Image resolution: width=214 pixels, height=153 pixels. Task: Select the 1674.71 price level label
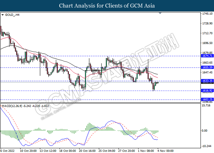pyautogui.click(x=207, y=56)
